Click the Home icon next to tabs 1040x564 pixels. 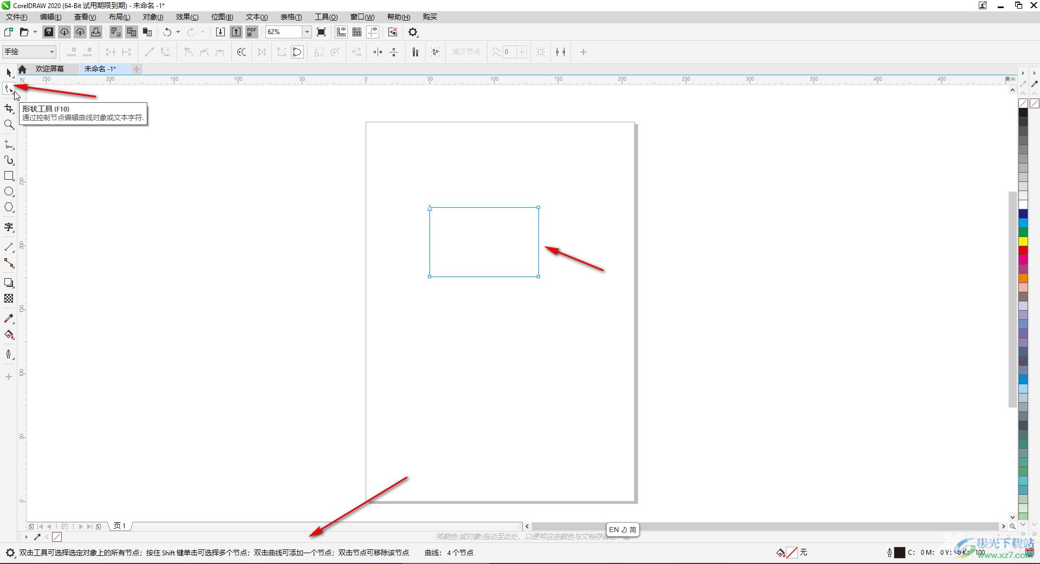(x=22, y=69)
